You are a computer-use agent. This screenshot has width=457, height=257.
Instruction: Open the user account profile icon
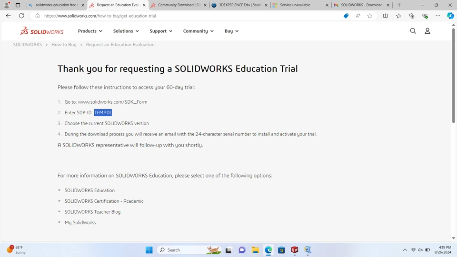(427, 31)
